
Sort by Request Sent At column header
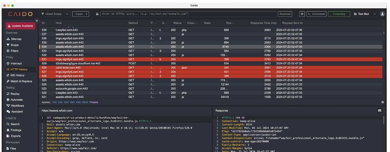pyautogui.click(x=292, y=23)
